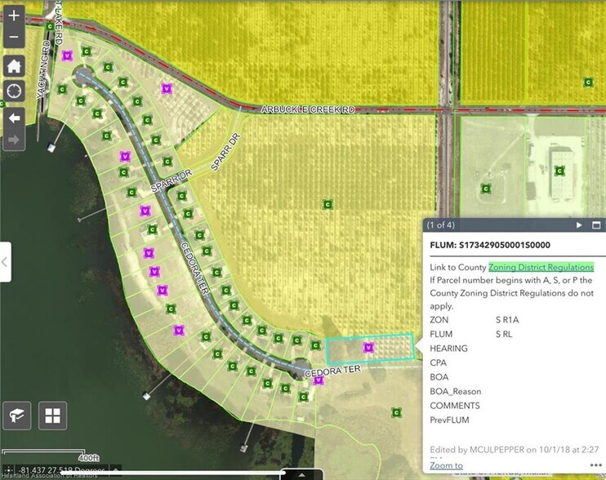Expand the bottom attribute table arrow
Screen dimensions: 606x480
pyautogui.click(x=302, y=474)
